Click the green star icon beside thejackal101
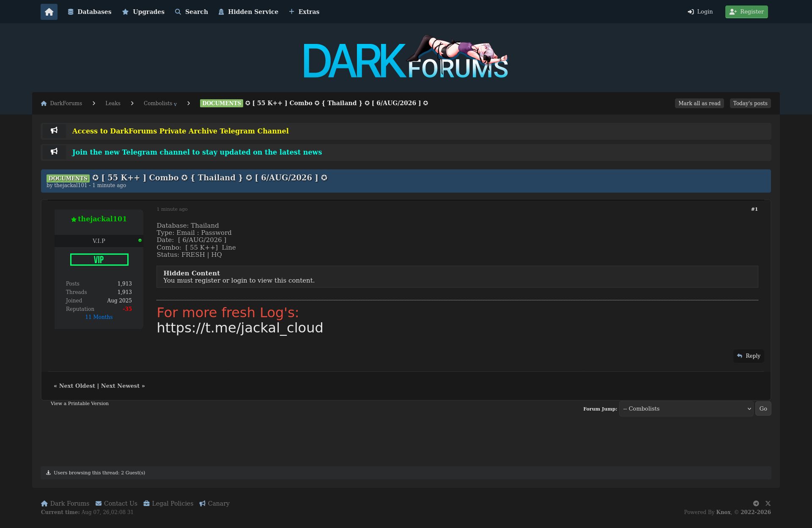812x528 pixels. pos(74,219)
